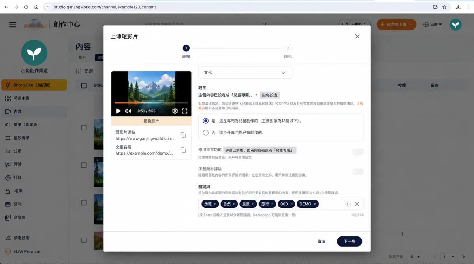
Task: Open 播放清單 in sidebar
Action: pyautogui.click(x=34, y=138)
